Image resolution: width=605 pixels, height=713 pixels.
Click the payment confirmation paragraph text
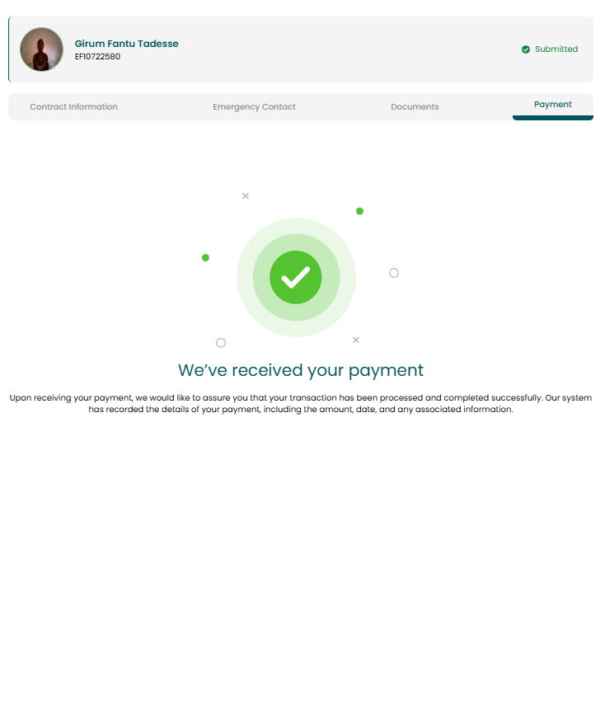point(301,403)
